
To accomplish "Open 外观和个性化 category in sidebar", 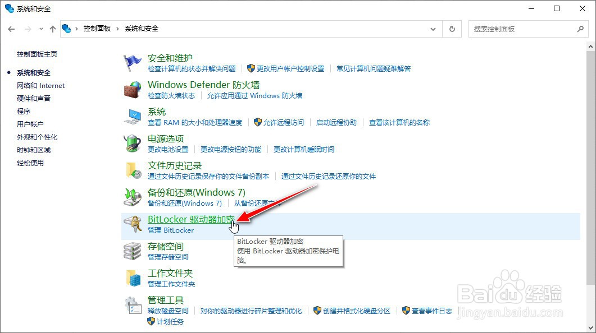I will (37, 137).
